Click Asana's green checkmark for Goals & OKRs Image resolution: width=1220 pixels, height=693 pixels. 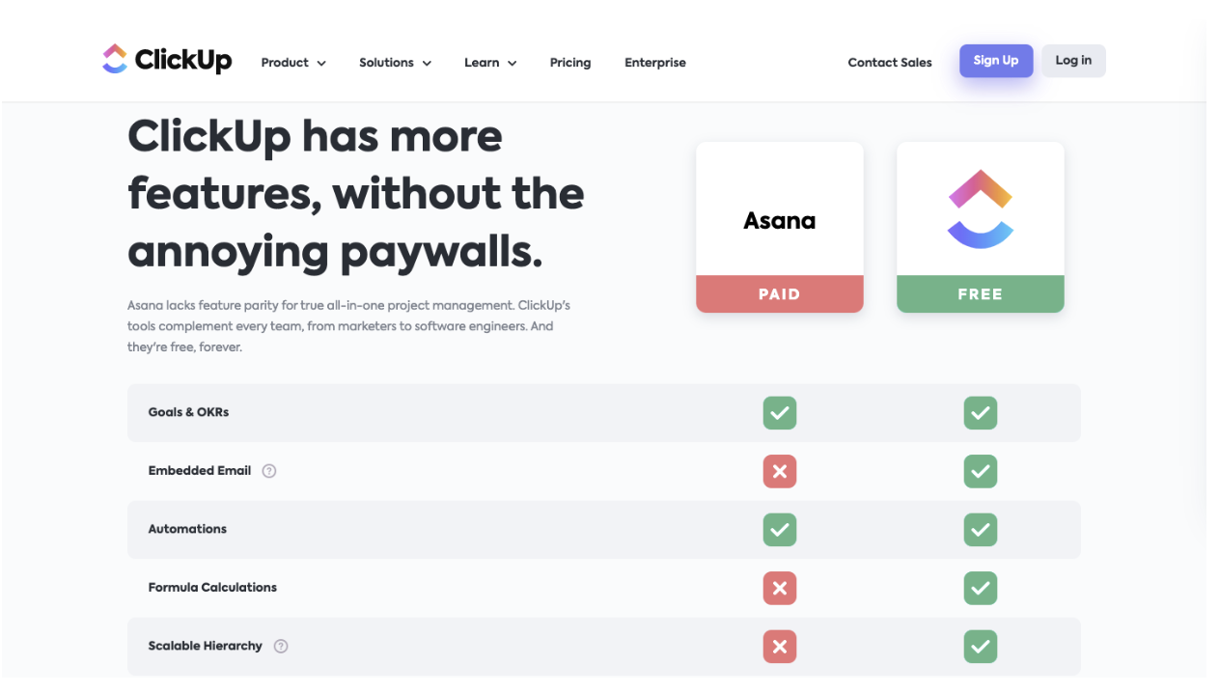coord(780,413)
